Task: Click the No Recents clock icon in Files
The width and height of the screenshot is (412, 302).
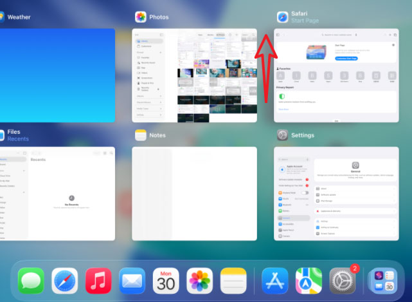Action: click(71, 198)
